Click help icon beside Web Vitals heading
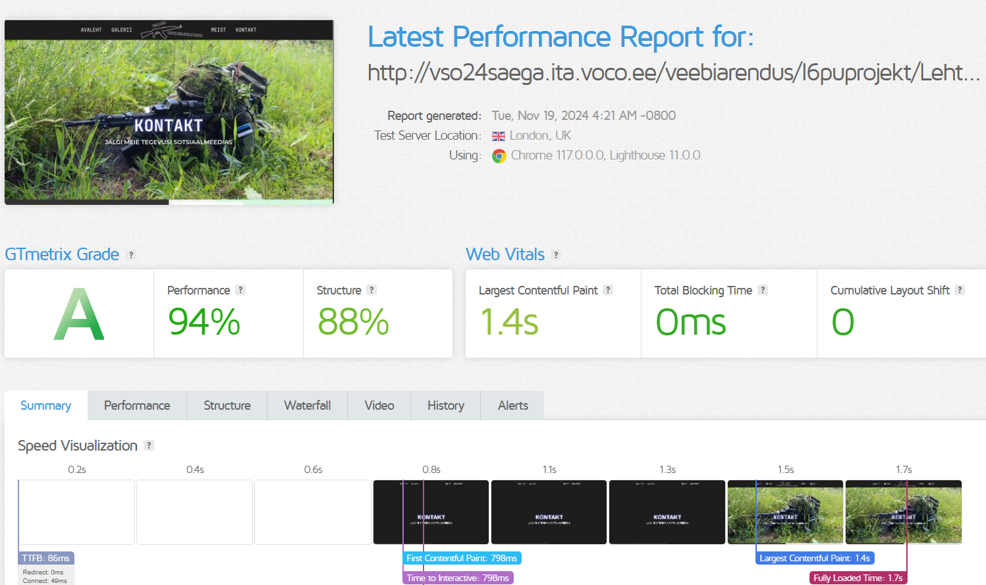Image resolution: width=986 pixels, height=585 pixels. point(556,255)
